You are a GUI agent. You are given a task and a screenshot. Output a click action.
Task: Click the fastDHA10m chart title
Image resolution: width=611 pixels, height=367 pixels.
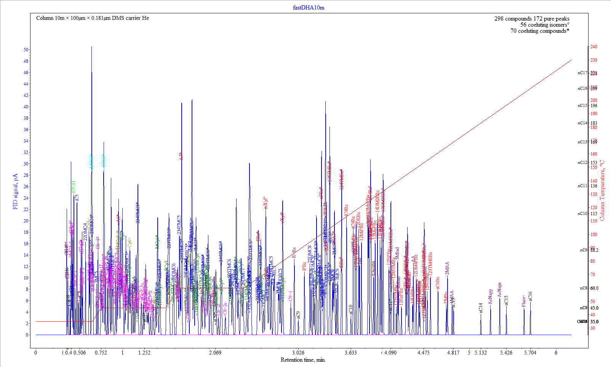coord(309,8)
